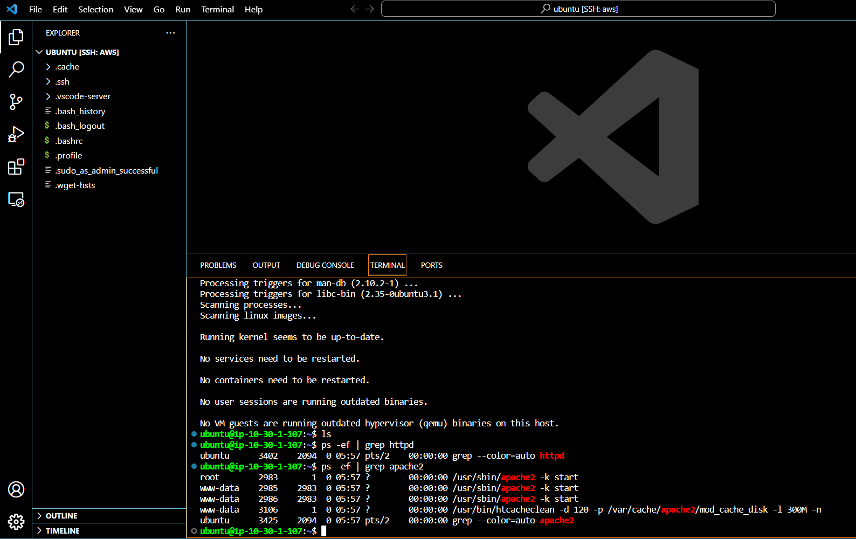Open the Terminal menu
This screenshot has height=539, width=856.
218,9
